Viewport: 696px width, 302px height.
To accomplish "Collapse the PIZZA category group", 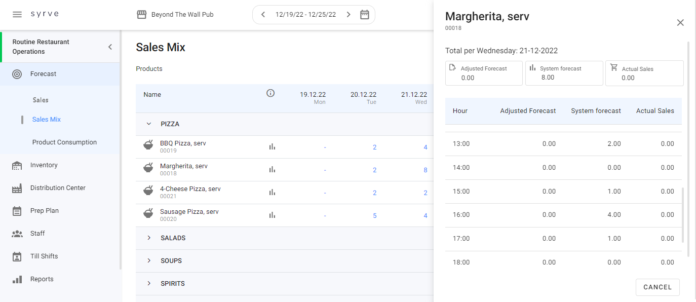I will coord(149,124).
